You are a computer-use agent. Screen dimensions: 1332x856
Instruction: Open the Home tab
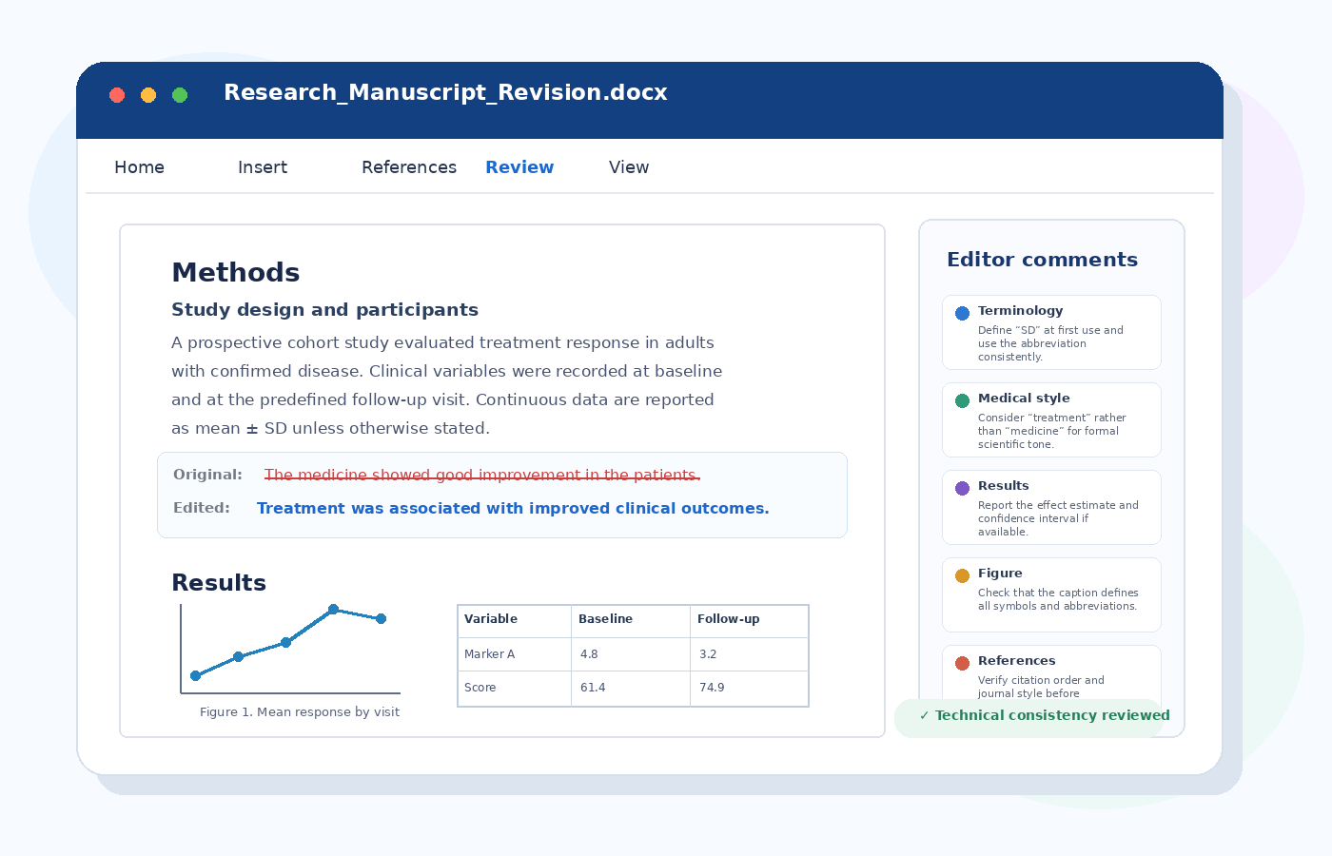coord(139,167)
